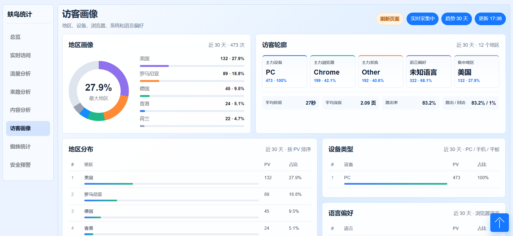The height and width of the screenshot is (236, 513).
Task: Click "近 30 天 · 12 个地区" text
Action: pos(478,45)
